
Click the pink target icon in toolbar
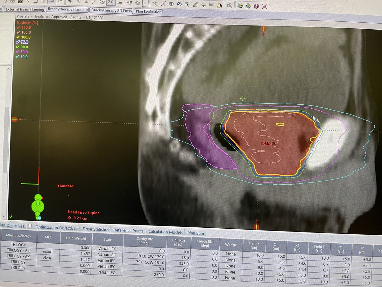pyautogui.click(x=265, y=6)
